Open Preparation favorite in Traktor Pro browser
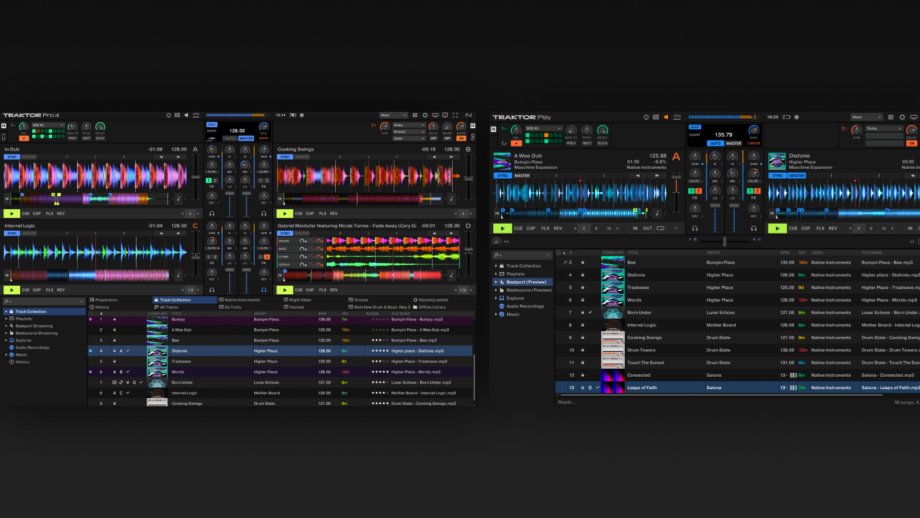 pos(103,300)
